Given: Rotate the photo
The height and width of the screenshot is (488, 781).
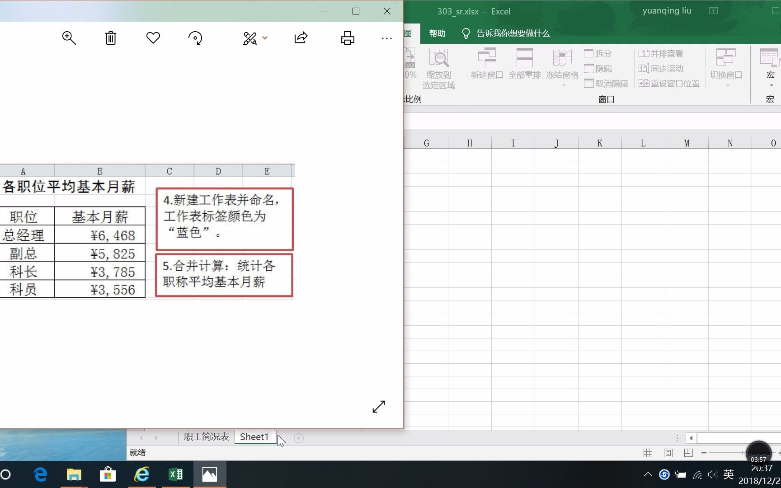Looking at the screenshot, I should pos(195,38).
